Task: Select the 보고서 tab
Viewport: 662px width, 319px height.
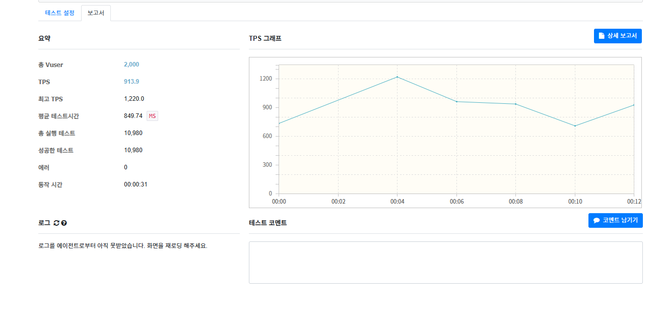Action: coord(96,13)
